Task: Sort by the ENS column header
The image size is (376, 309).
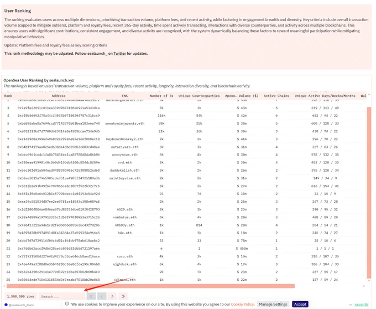Action: coord(125,96)
